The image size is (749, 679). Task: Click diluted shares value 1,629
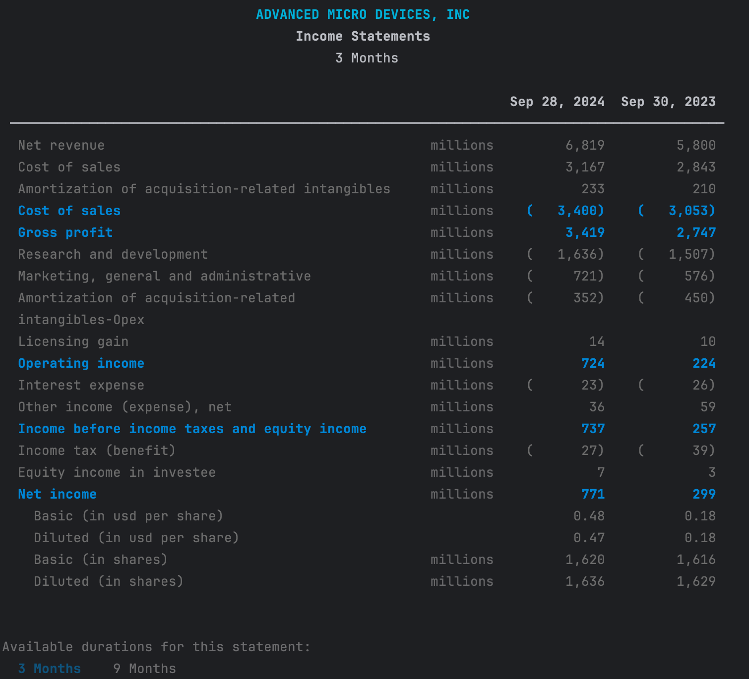coord(696,581)
